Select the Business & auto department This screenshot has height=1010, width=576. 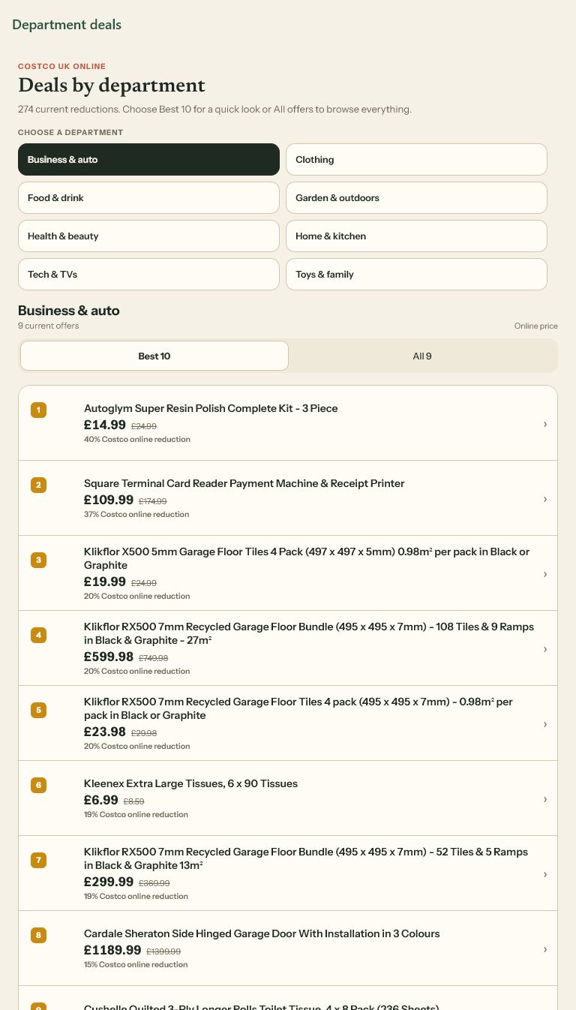[148, 160]
